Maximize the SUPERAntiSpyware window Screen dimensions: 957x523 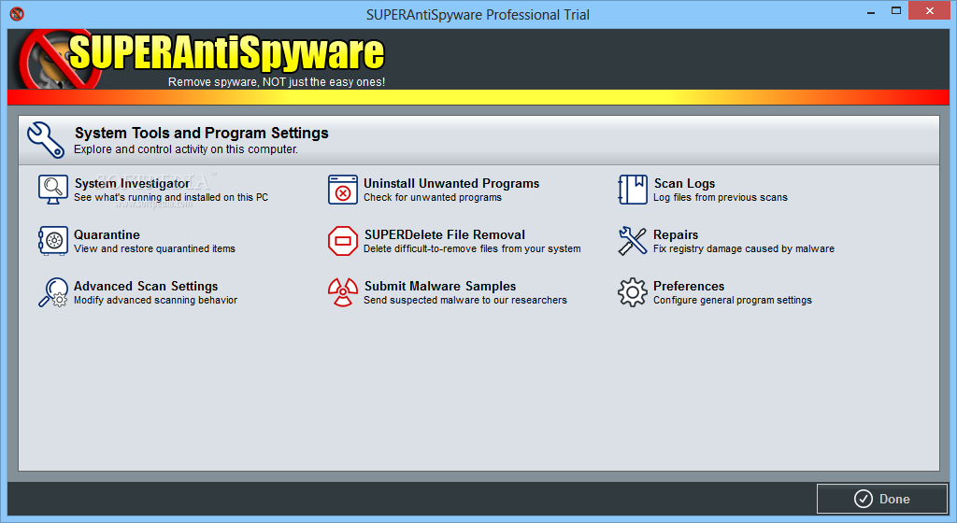[x=896, y=11]
